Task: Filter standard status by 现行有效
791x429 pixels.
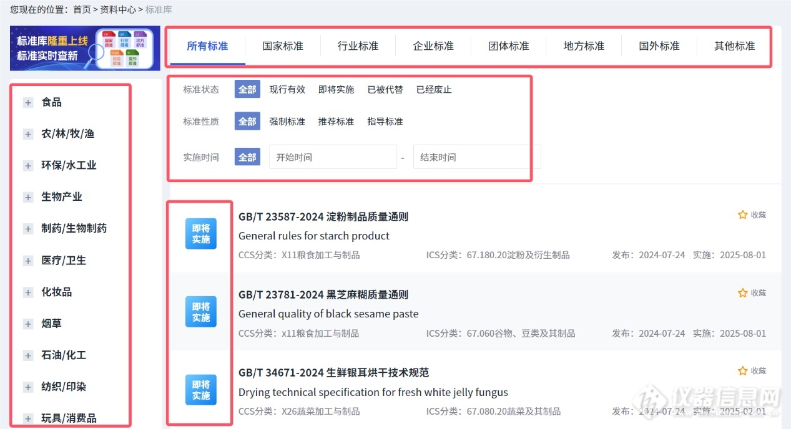Action: tap(287, 89)
